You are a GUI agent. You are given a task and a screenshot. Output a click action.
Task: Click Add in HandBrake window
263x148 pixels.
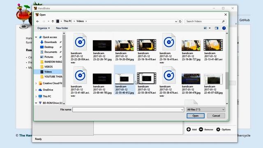(x=191, y=129)
